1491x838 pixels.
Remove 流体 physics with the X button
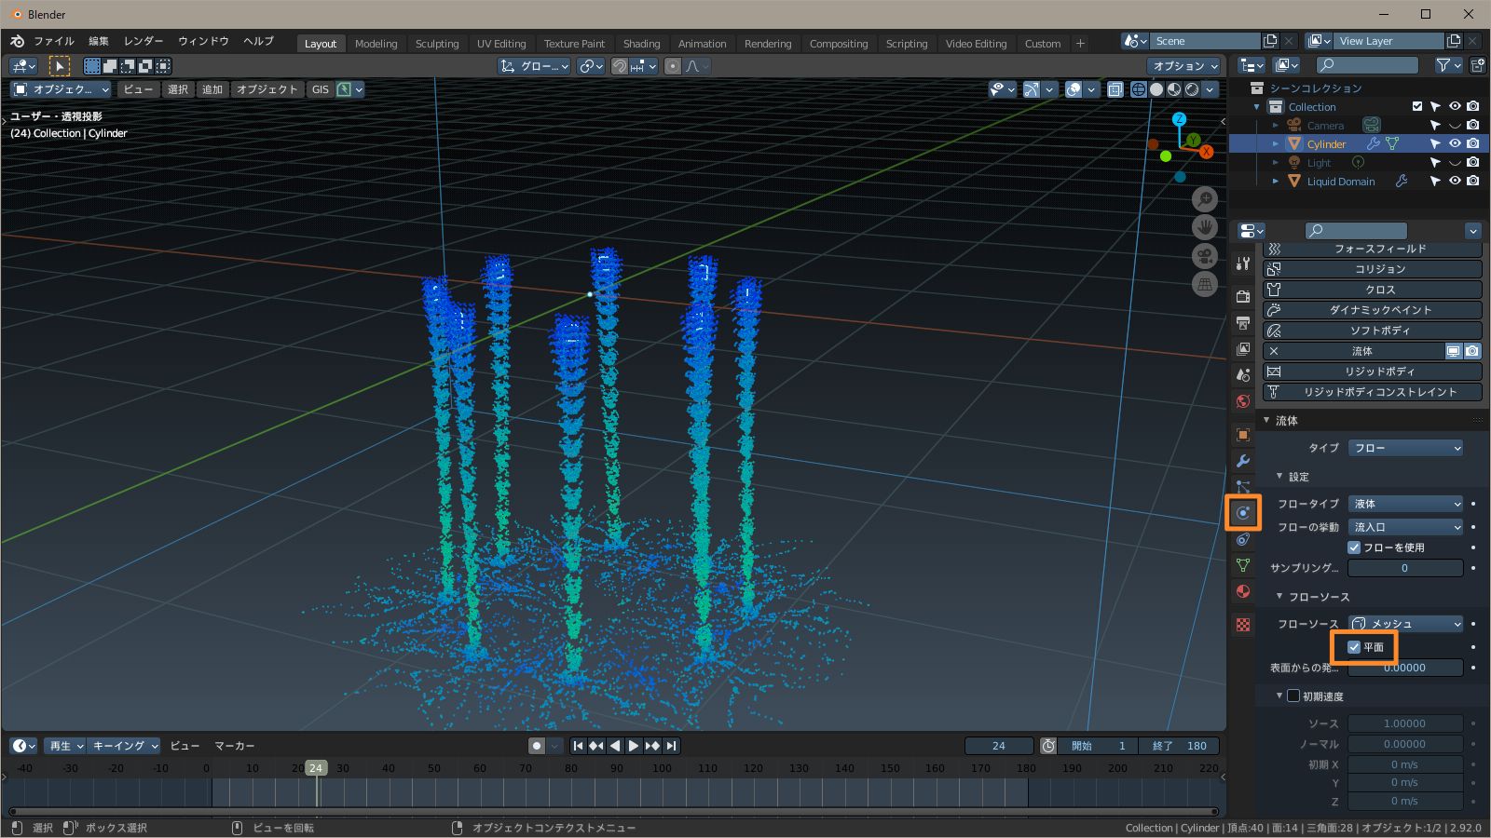tap(1274, 351)
